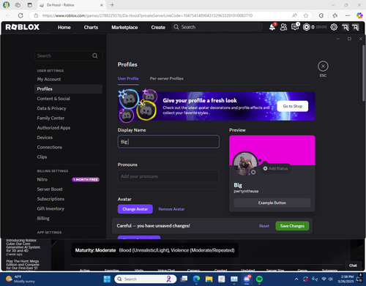
Task: View site information lock icon
Action: [x=36, y=15]
